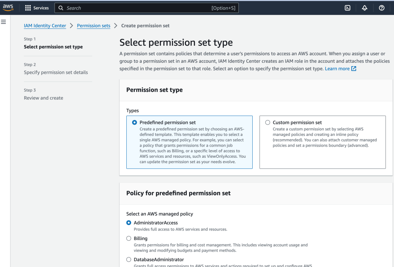
Task: Navigate to Permission sets breadcrumb
Action: [94, 26]
